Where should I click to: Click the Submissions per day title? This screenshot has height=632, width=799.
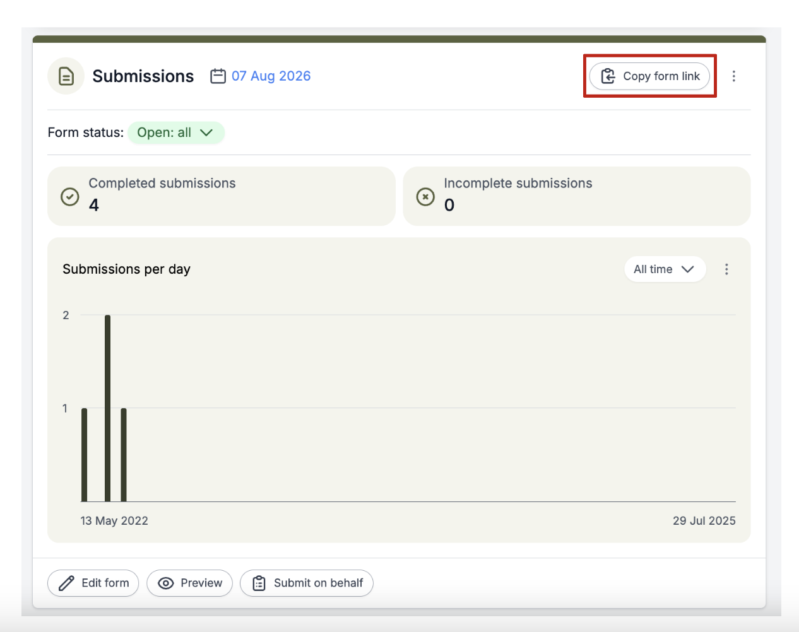tap(126, 269)
